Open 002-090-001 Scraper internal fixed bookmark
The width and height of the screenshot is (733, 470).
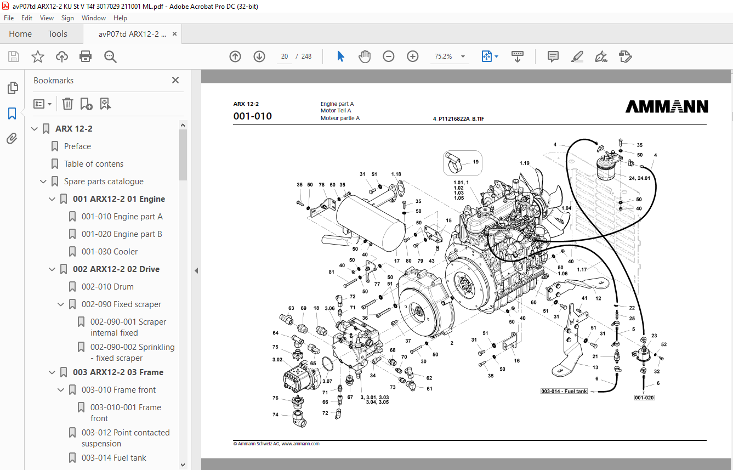[x=128, y=327]
